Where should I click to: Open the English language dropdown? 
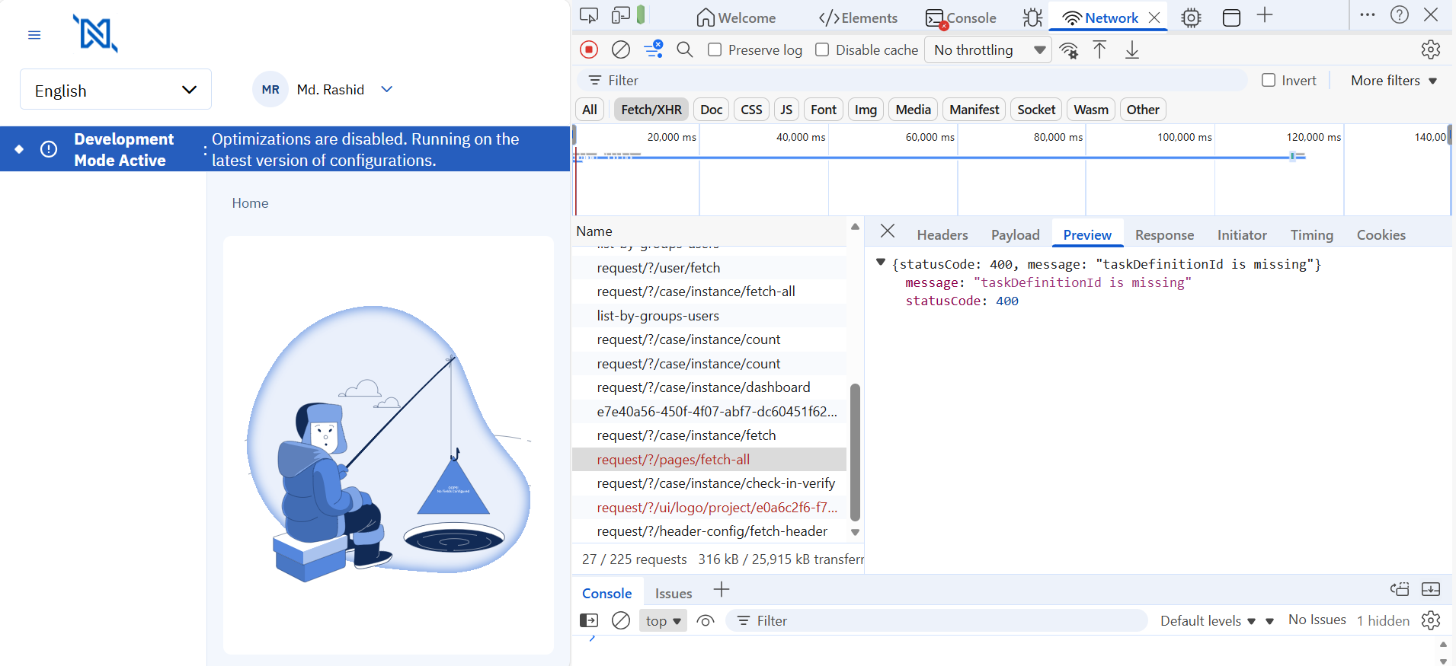coord(116,90)
